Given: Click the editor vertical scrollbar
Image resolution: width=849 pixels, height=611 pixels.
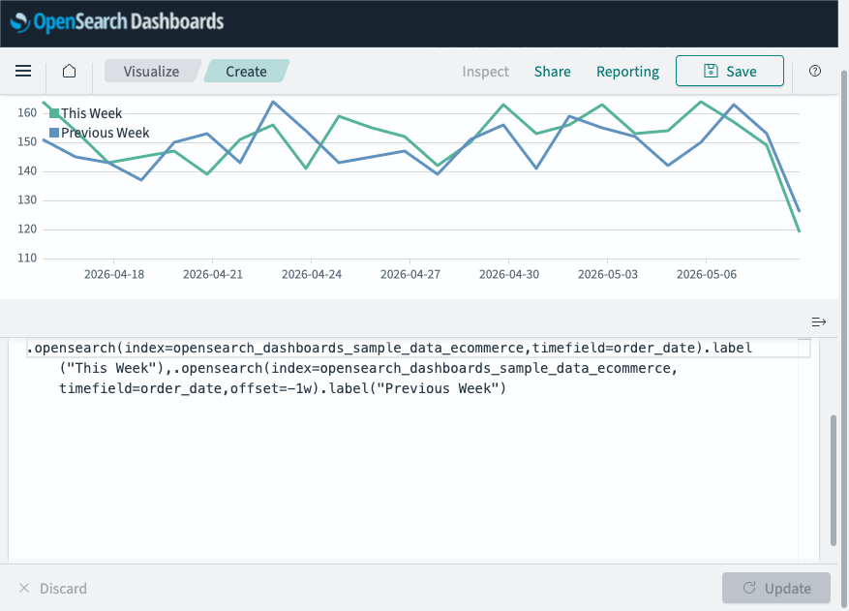Looking at the screenshot, I should [x=834, y=480].
